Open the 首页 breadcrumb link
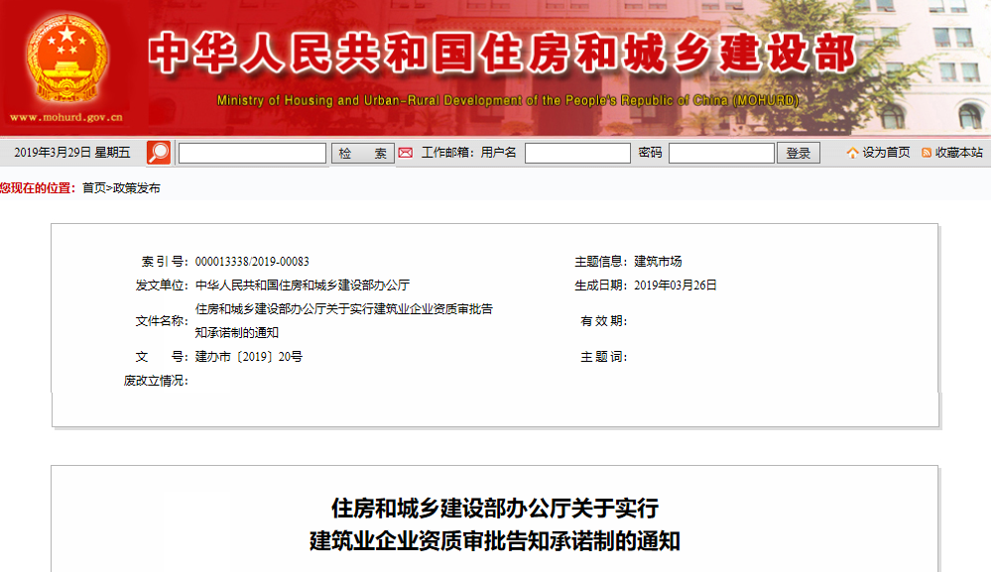 tap(94, 188)
